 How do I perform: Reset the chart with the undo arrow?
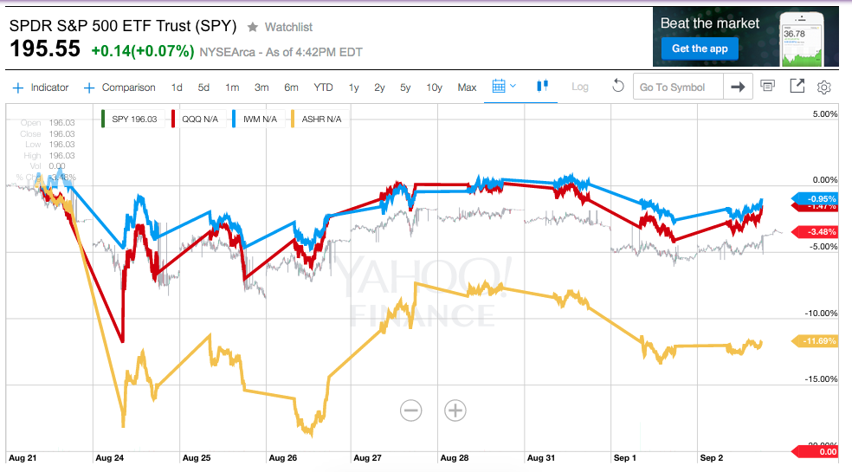point(618,86)
